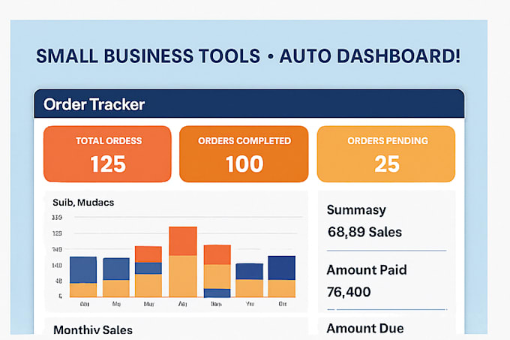This screenshot has width=510, height=340.
Task: Click the 'Amount Due' label
Action: click(365, 328)
